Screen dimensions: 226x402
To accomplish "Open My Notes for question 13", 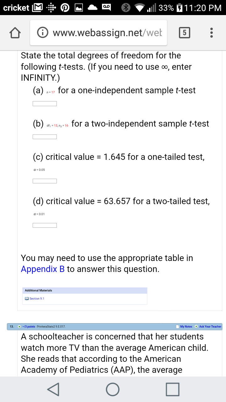I will [x=186, y=327].
